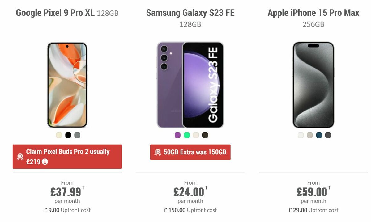This screenshot has width=371, height=222.
Task: Open the Samsung Galaxy S23 FE product title
Action: tap(190, 13)
